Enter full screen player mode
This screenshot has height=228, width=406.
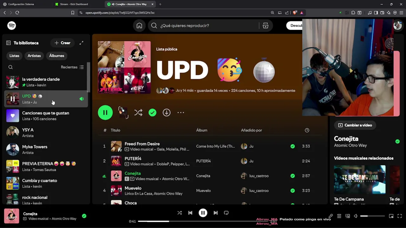pyautogui.click(x=400, y=216)
